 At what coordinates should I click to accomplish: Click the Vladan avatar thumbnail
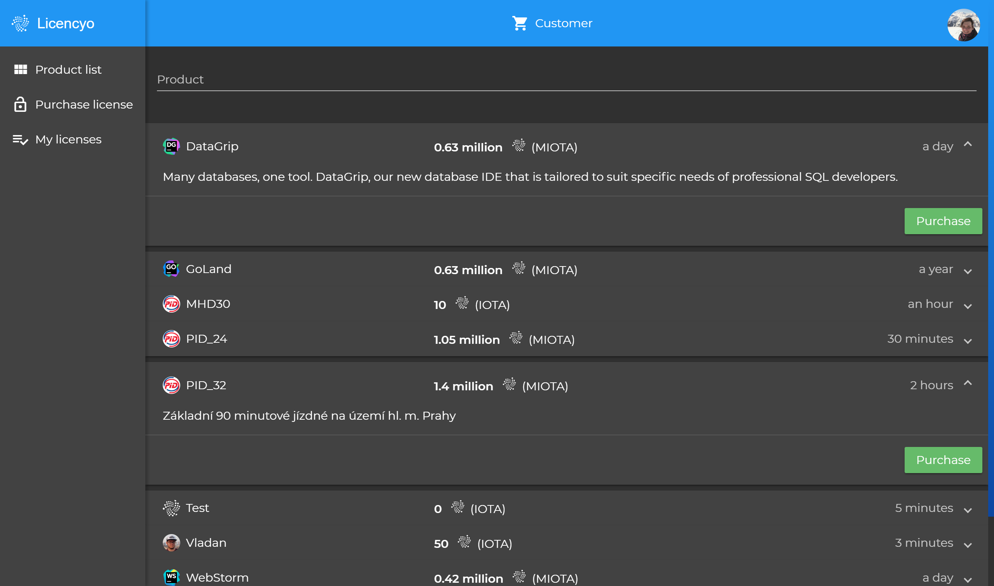[171, 542]
